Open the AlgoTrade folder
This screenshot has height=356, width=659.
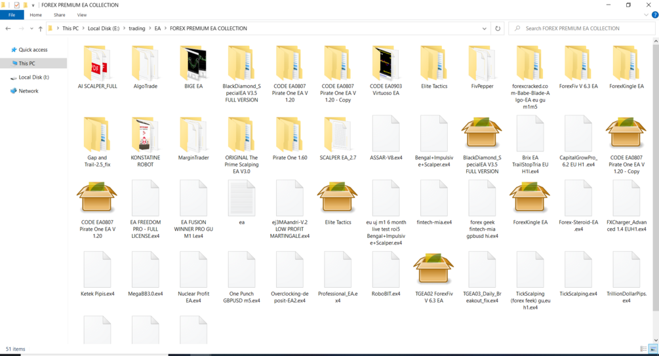pos(146,68)
